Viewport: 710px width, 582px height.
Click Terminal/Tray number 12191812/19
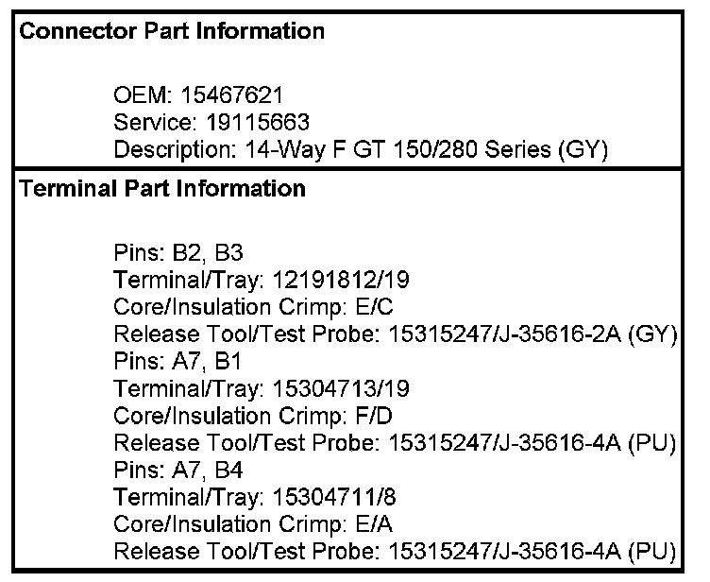point(329,280)
